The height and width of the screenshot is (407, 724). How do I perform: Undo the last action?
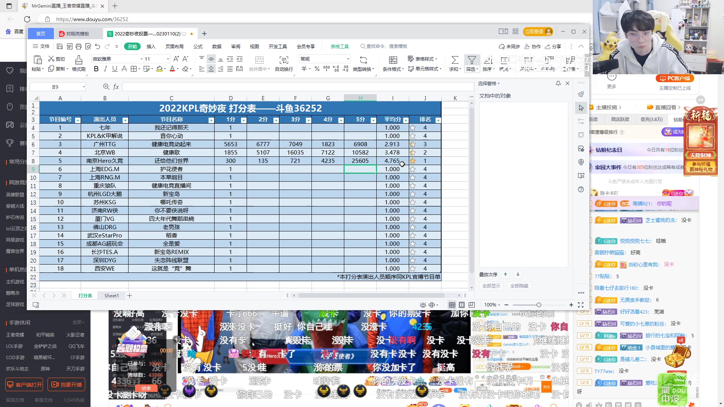[x=98, y=46]
